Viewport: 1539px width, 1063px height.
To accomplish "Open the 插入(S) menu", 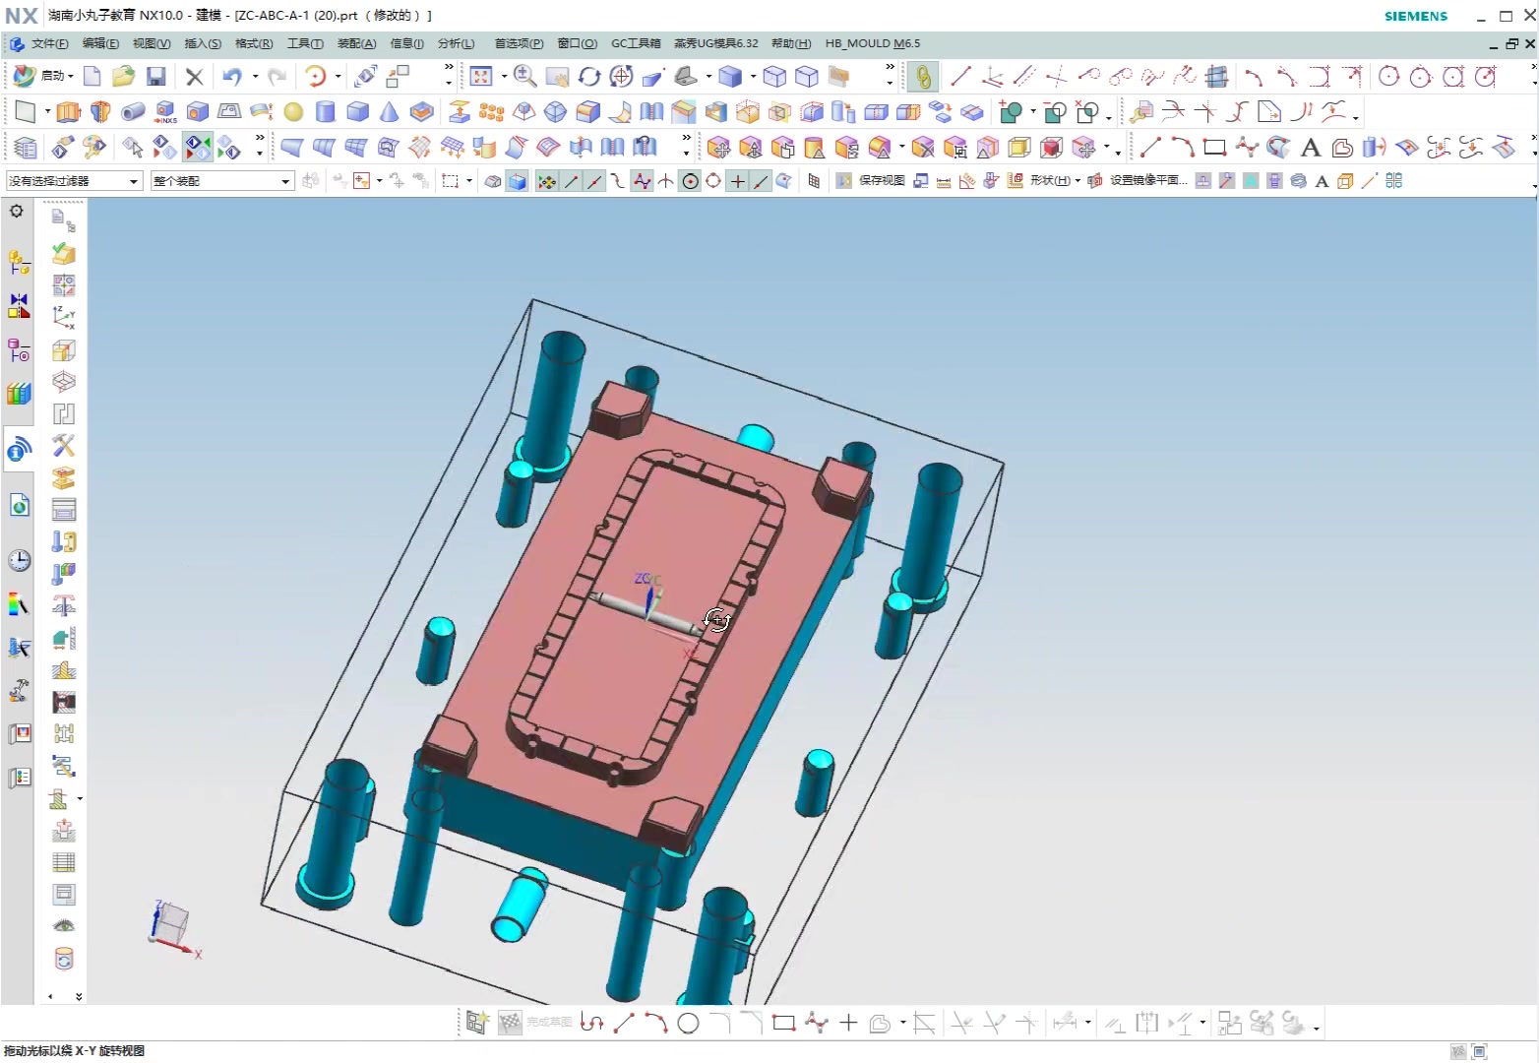I will (203, 43).
